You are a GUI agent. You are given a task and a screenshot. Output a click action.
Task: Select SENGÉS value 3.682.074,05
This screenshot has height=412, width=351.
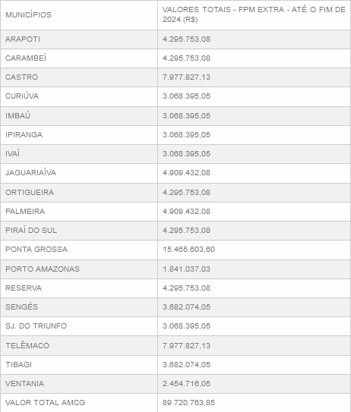click(186, 307)
